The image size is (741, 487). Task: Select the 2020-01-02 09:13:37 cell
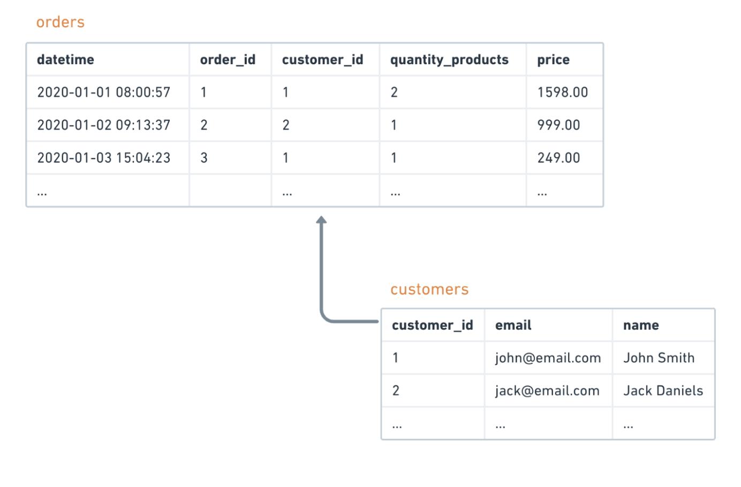tap(103, 125)
